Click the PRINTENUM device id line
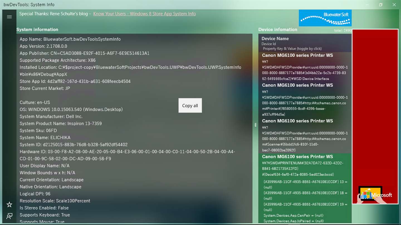This screenshot has height=225, width=401. [x=303, y=166]
